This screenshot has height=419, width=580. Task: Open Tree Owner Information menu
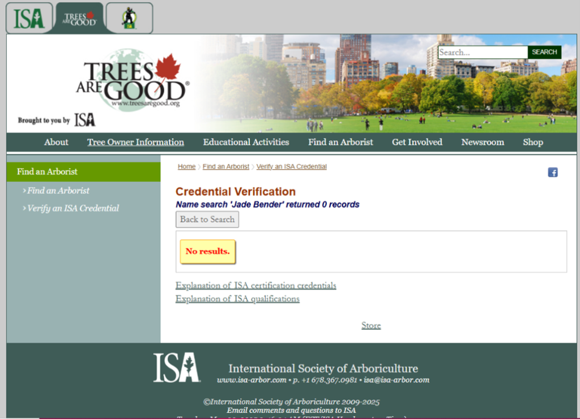pyautogui.click(x=135, y=142)
